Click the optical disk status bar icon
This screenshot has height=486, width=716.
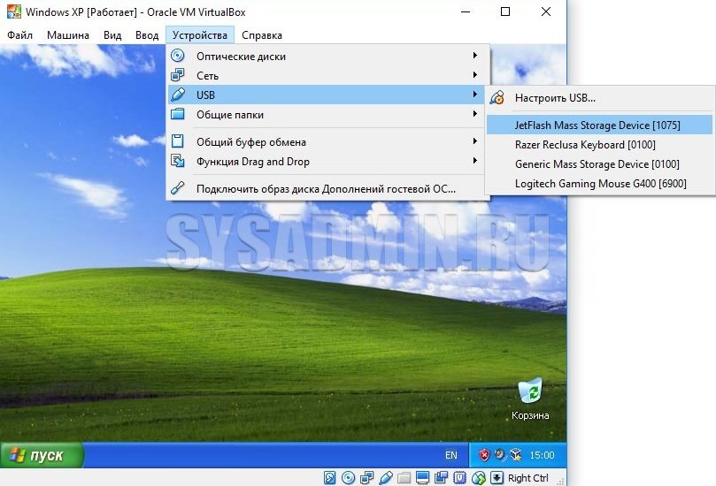(x=349, y=478)
